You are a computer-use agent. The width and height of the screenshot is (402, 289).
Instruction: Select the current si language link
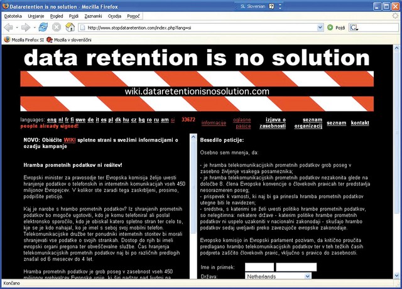(173, 120)
